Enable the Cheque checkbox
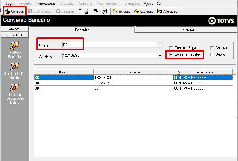The width and height of the screenshot is (238, 161). tap(212, 48)
